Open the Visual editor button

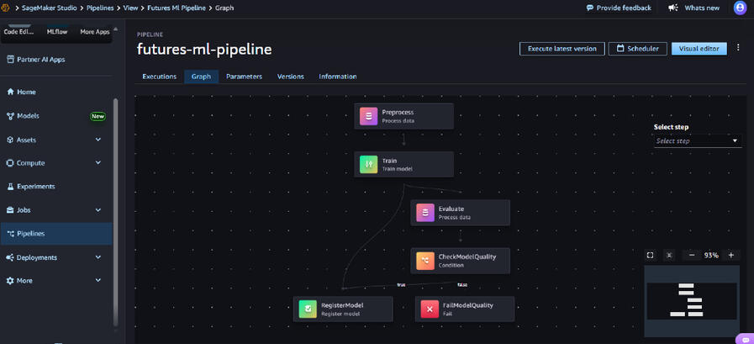point(699,49)
